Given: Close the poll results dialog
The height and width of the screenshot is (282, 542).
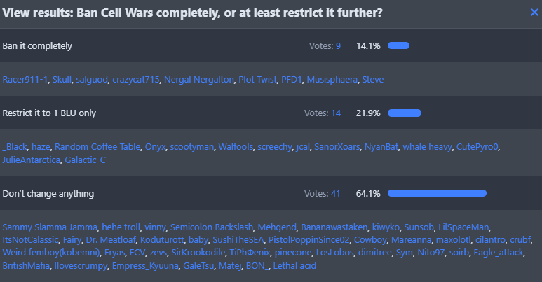Looking at the screenshot, I should [x=534, y=12].
